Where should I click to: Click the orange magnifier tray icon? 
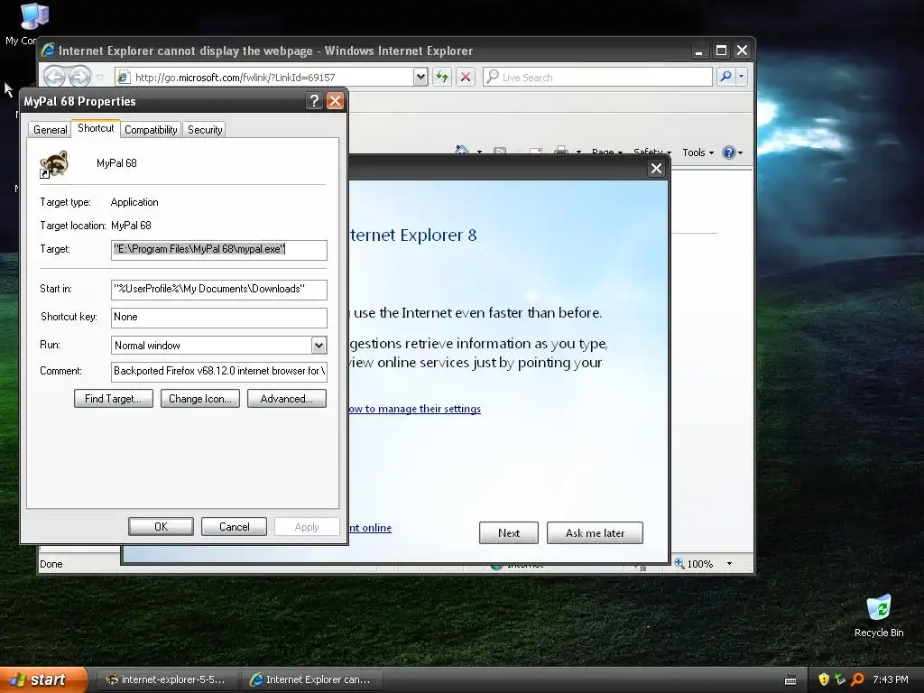pos(857,679)
